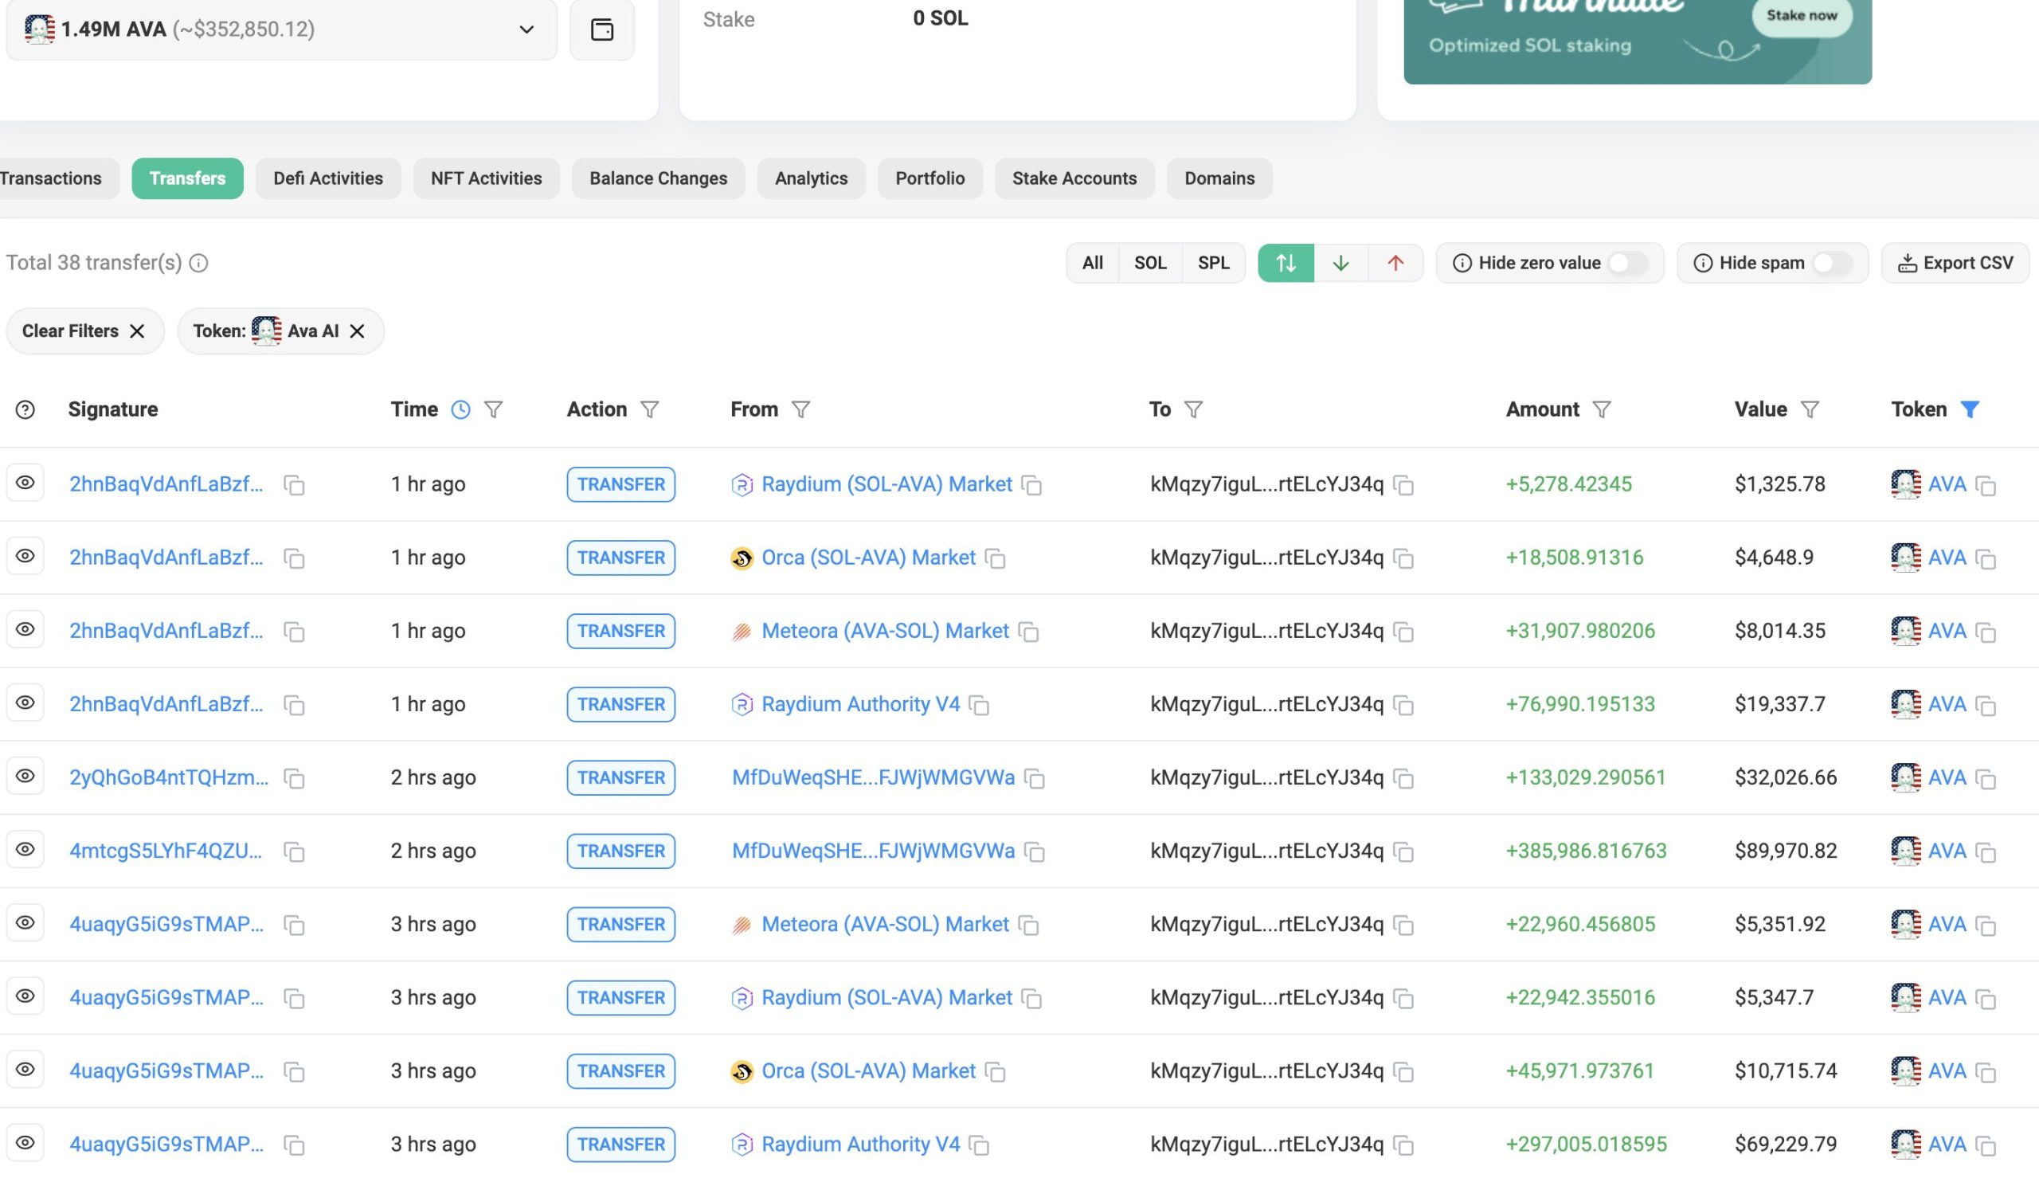Click the blue Token column filter icon

pyautogui.click(x=1971, y=409)
